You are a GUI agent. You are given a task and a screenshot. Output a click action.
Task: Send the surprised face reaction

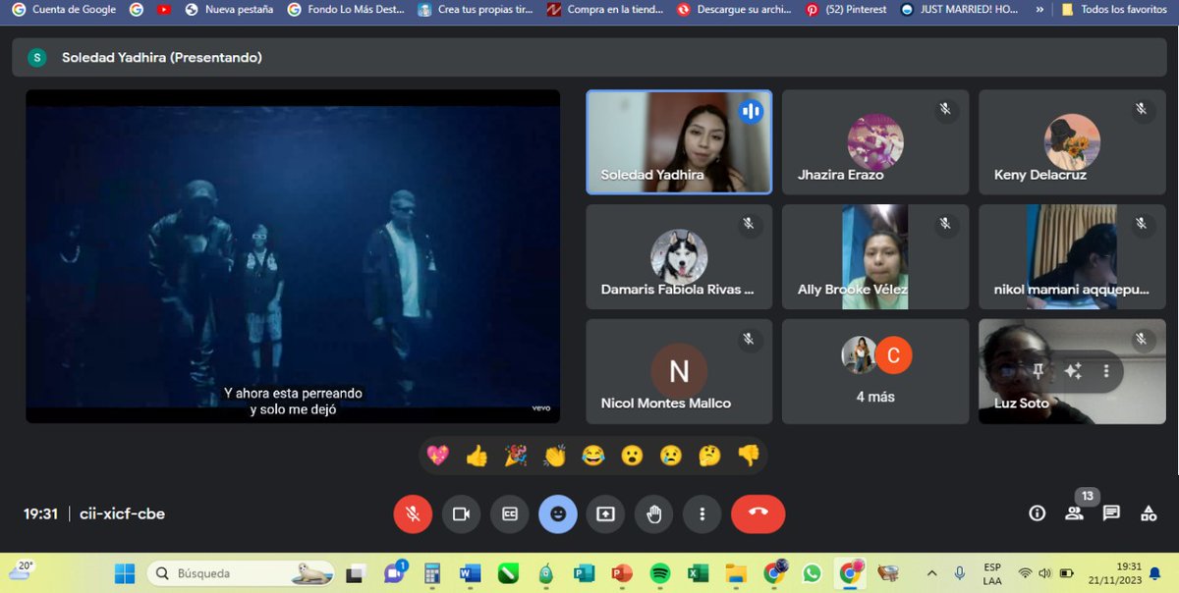click(632, 456)
